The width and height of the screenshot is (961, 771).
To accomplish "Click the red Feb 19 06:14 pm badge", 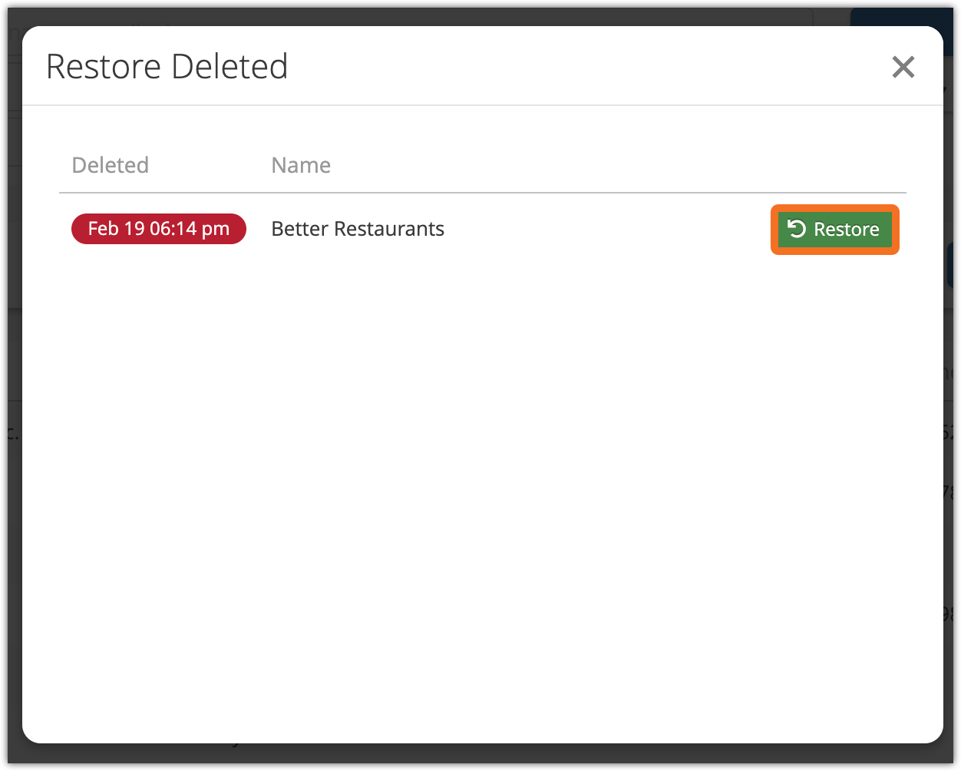I will coord(158,229).
